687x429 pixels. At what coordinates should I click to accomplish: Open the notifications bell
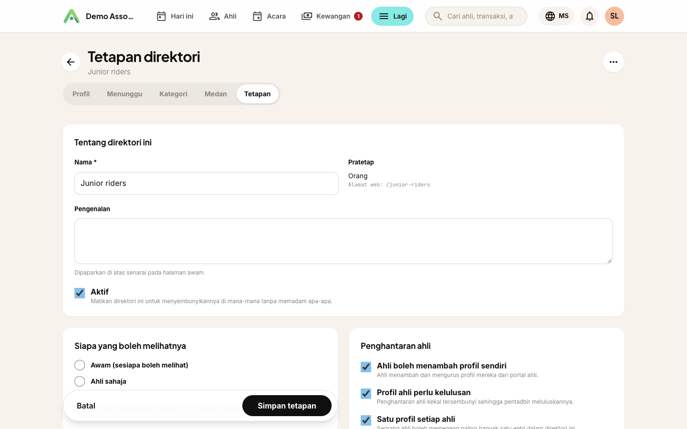590,16
